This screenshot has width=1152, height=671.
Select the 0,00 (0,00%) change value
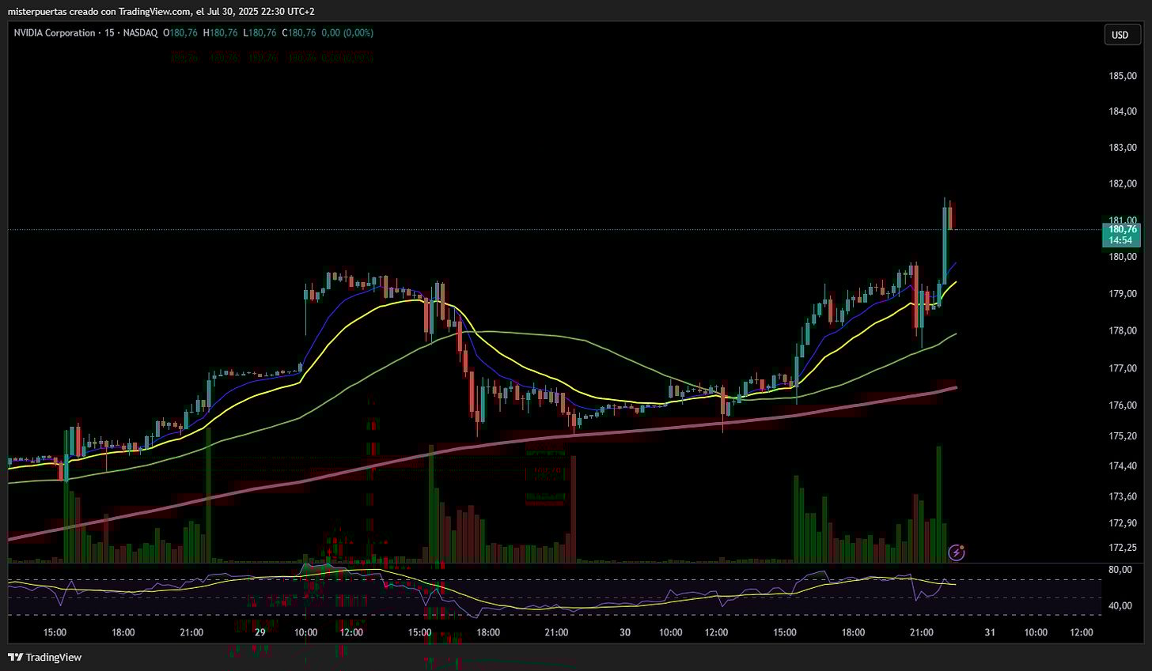point(348,33)
